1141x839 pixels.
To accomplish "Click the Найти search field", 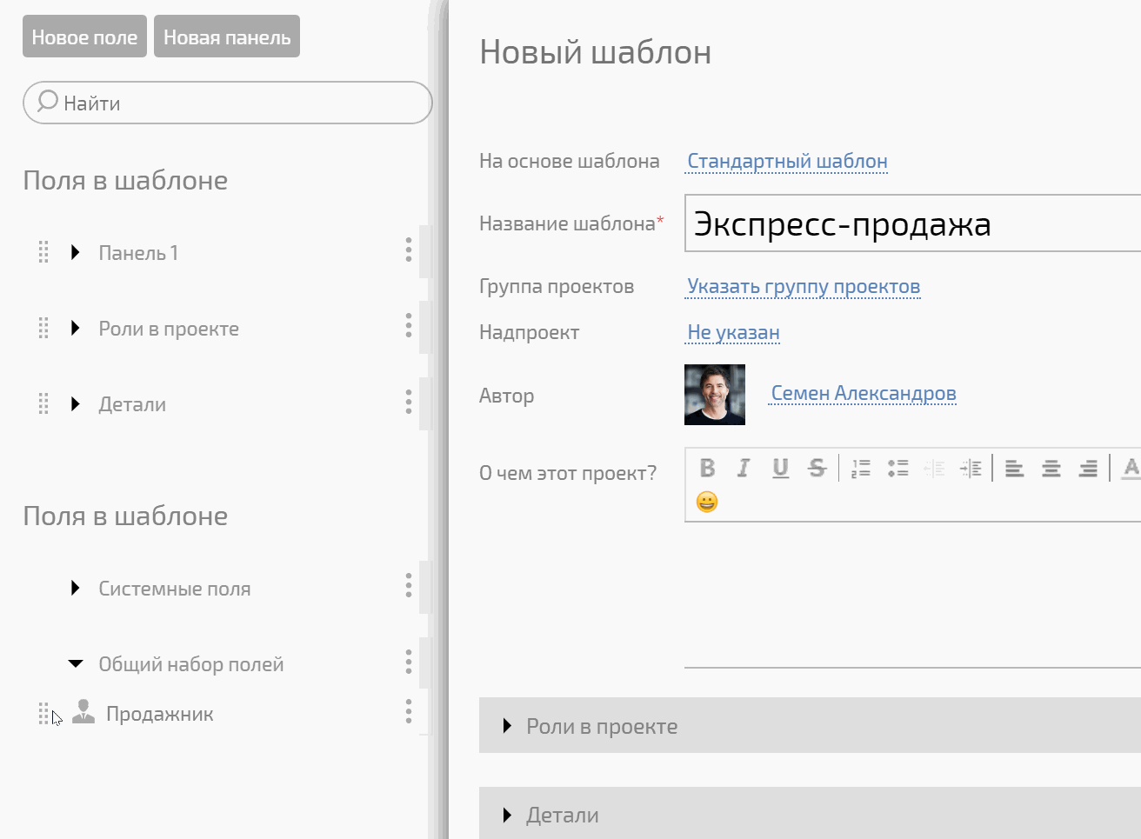I will [228, 103].
